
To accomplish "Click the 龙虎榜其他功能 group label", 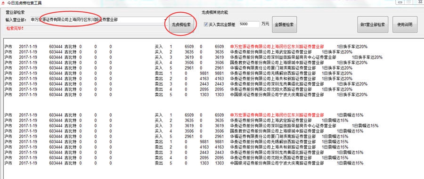I will [215, 12].
